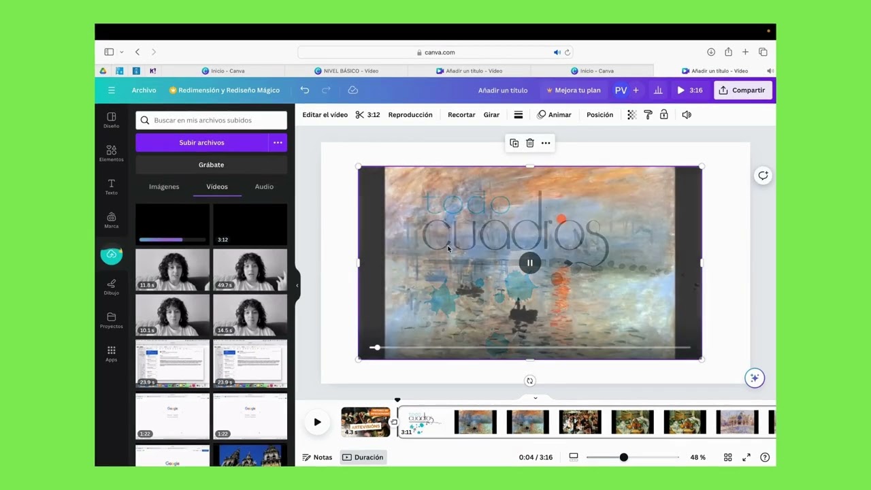Viewport: 871px width, 490px height.
Task: Select the 14.5 s video thumbnail
Action: click(x=250, y=314)
